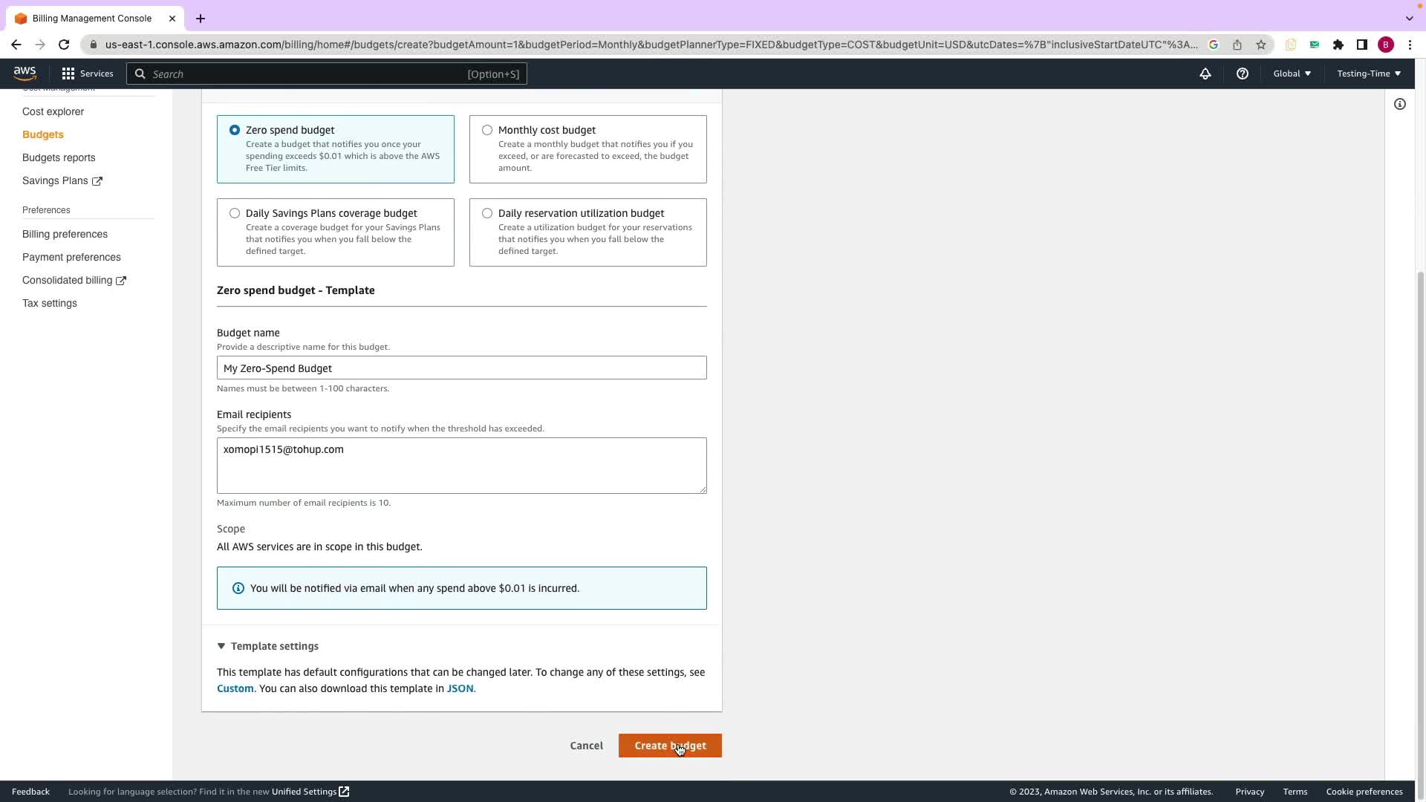This screenshot has height=802, width=1426.
Task: Select the Monthly cost budget option
Action: pyautogui.click(x=487, y=130)
